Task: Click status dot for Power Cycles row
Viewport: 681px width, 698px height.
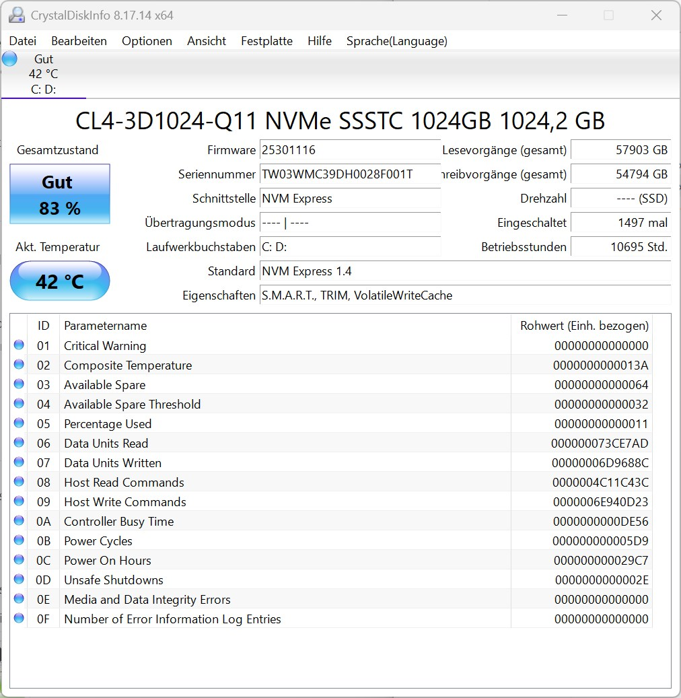Action: [x=19, y=540]
